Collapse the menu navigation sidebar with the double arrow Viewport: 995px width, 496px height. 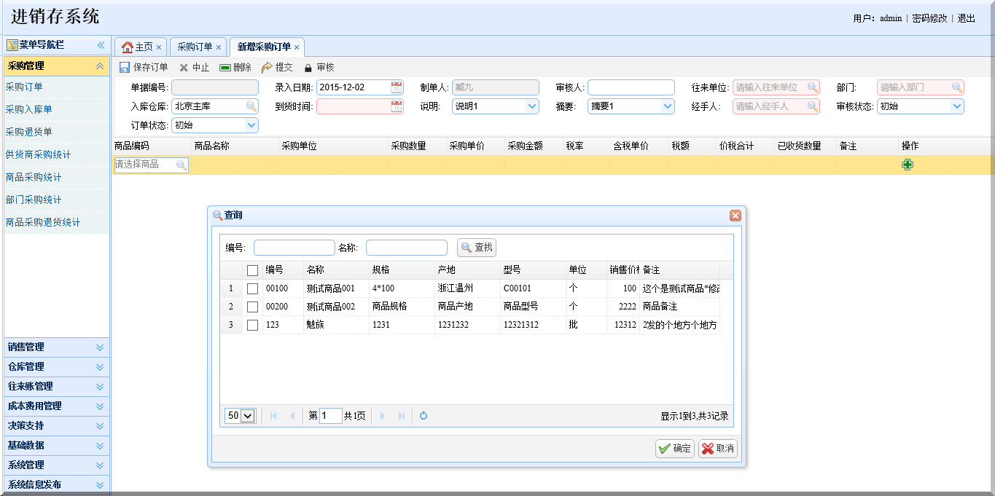tap(101, 45)
